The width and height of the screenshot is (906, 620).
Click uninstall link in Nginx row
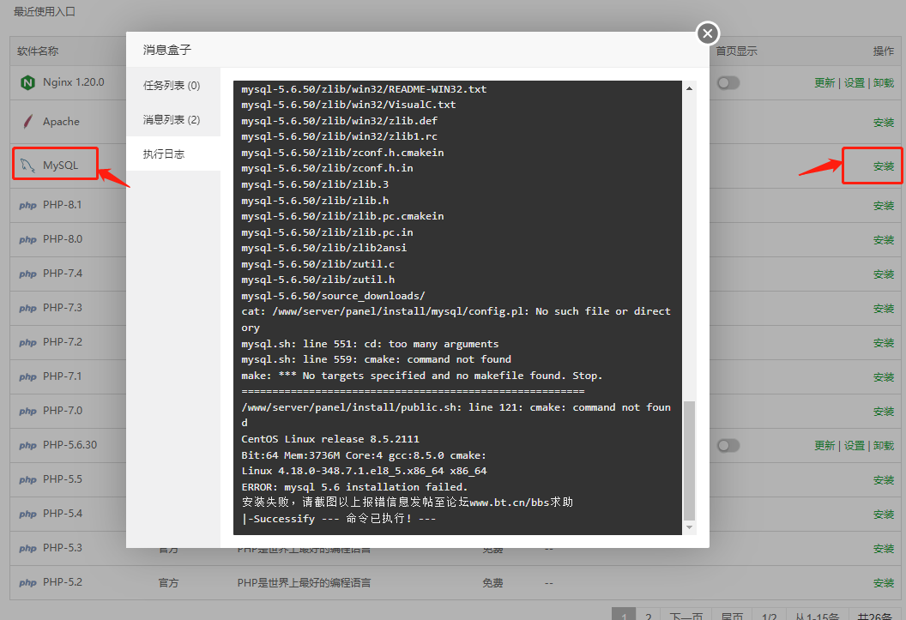pos(884,83)
